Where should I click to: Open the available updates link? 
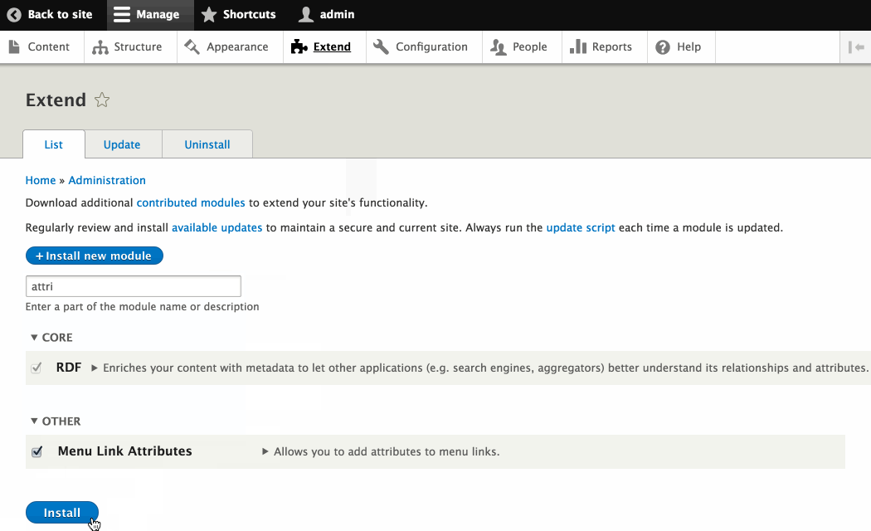(217, 227)
